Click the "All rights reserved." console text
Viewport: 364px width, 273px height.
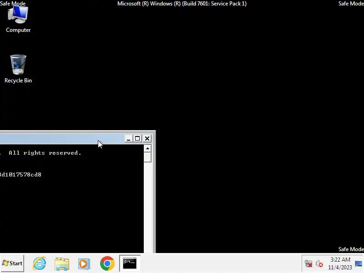45,153
